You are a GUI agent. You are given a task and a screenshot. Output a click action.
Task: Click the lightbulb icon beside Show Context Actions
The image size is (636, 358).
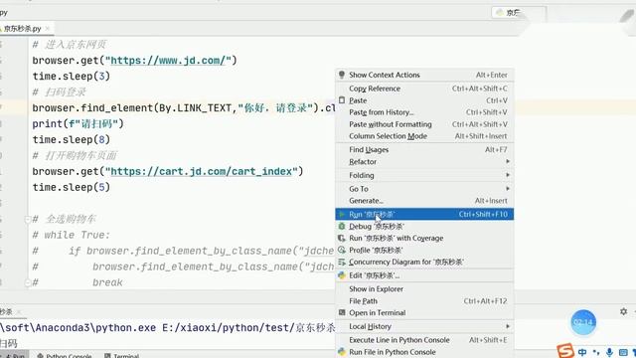click(342, 75)
